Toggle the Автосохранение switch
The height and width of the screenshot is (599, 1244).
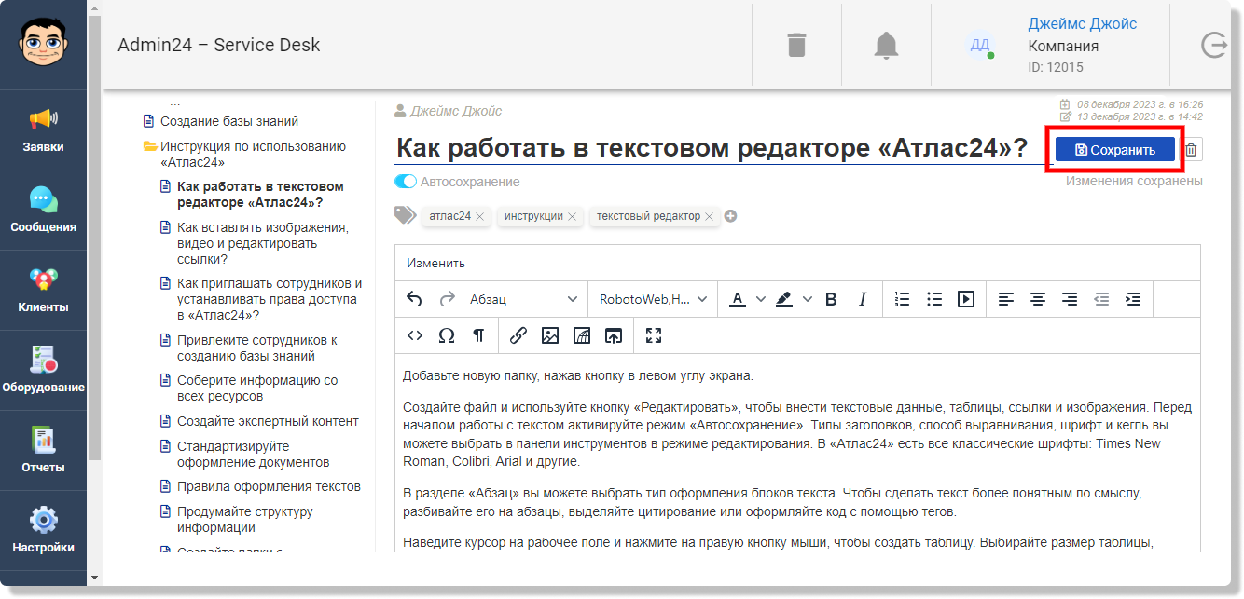(x=406, y=182)
